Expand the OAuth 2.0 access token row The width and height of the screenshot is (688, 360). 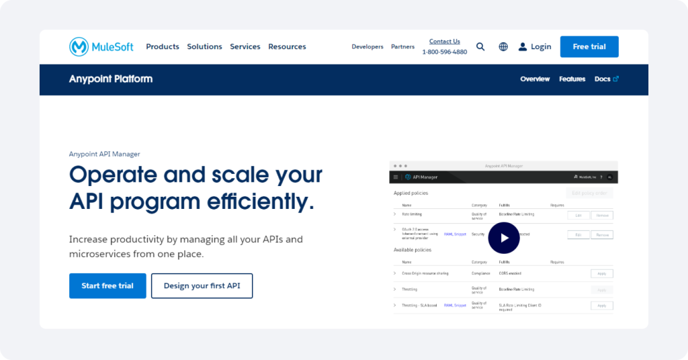pos(394,229)
